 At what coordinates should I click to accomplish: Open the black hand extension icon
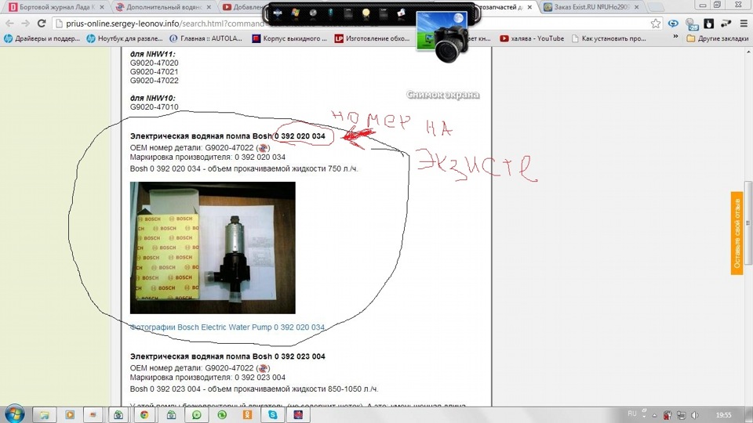pyautogui.click(x=709, y=23)
